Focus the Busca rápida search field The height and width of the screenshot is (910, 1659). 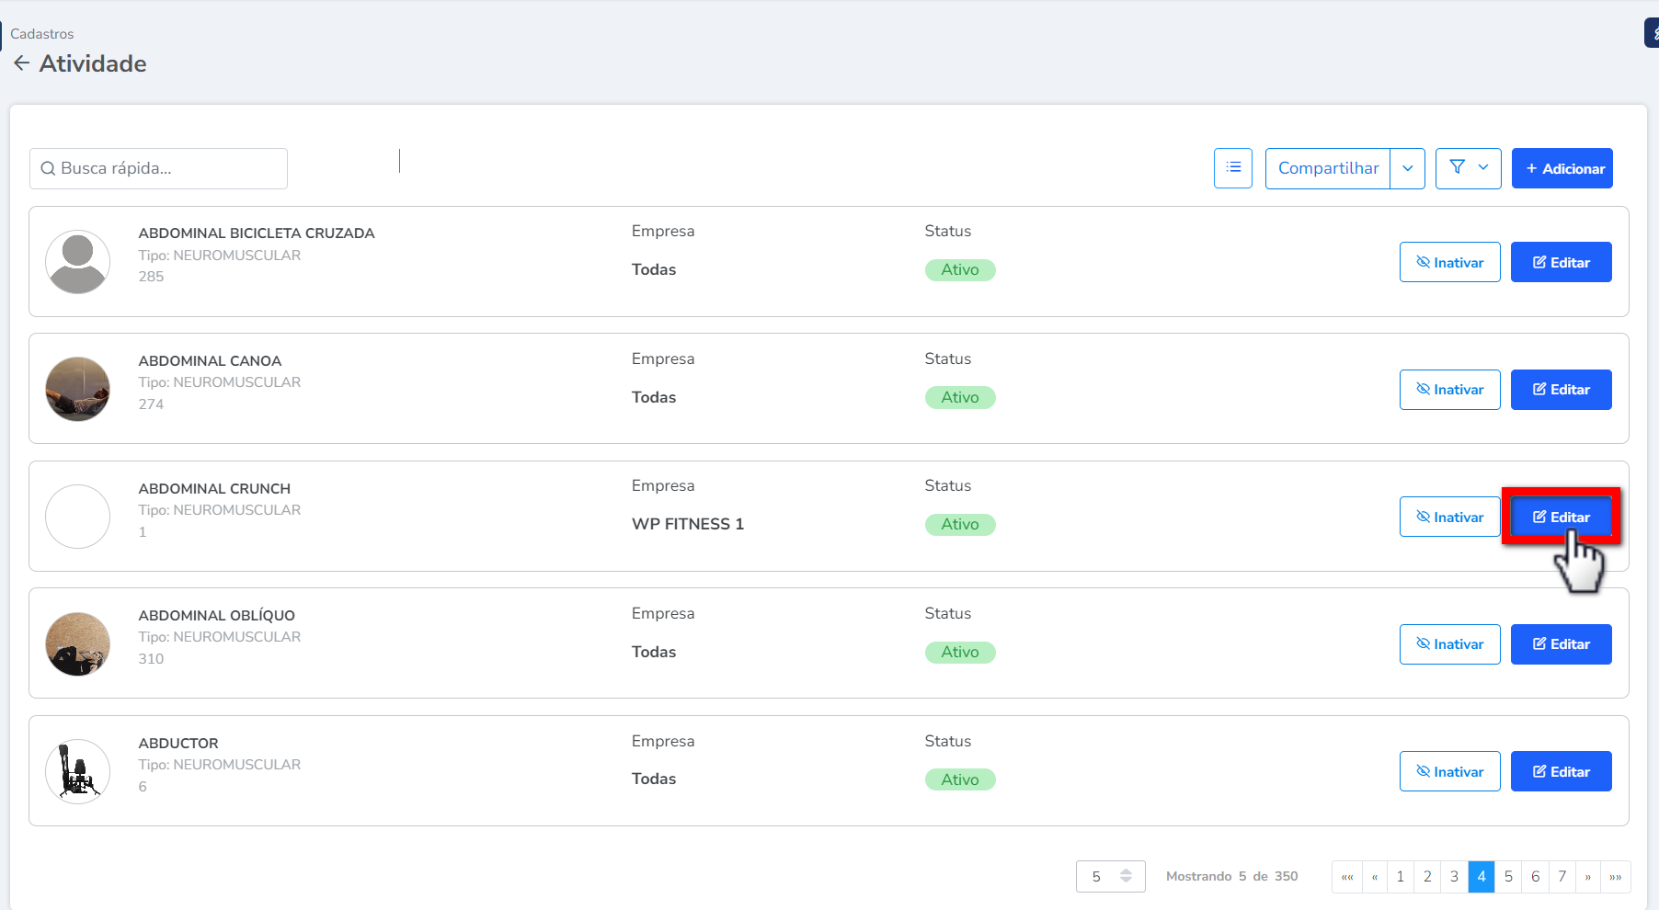point(158,168)
